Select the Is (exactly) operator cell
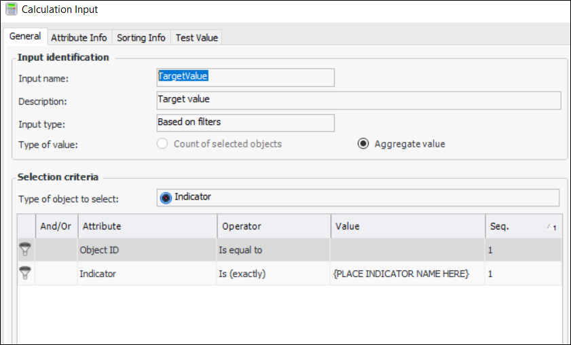571x345 pixels. [x=274, y=274]
